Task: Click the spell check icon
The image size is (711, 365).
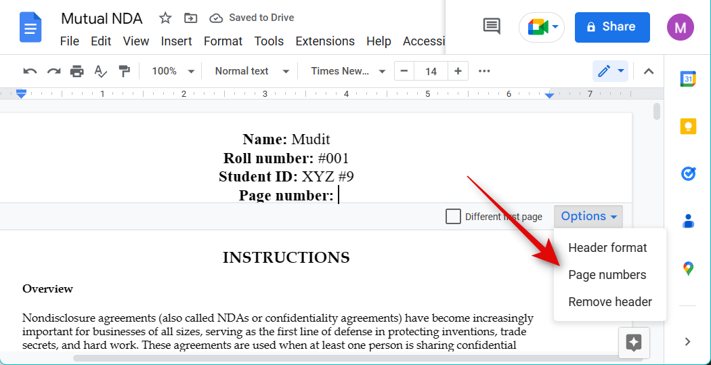Action: point(100,71)
